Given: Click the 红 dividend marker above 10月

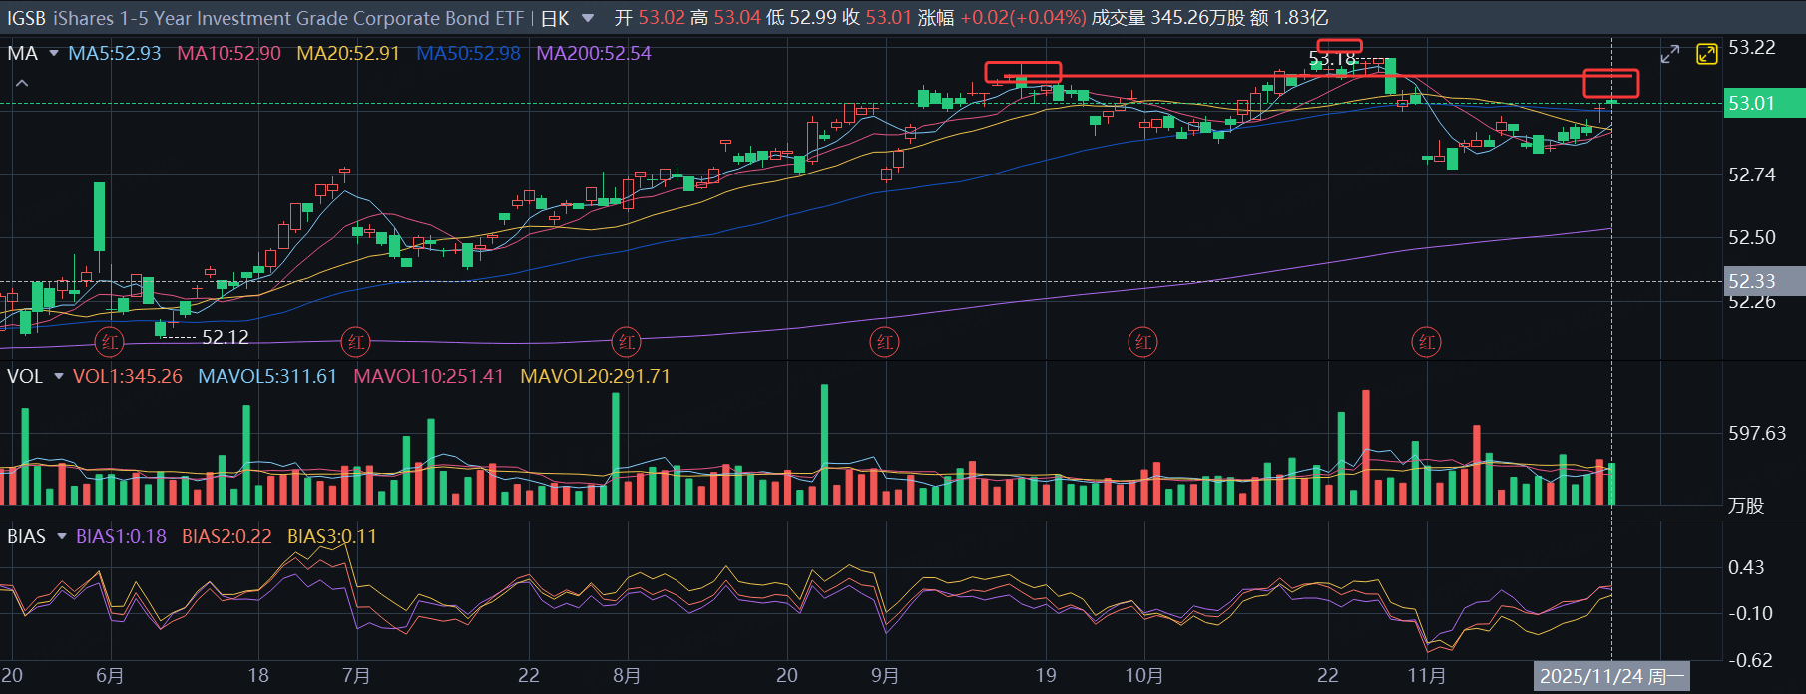Looking at the screenshot, I should 1143,342.
